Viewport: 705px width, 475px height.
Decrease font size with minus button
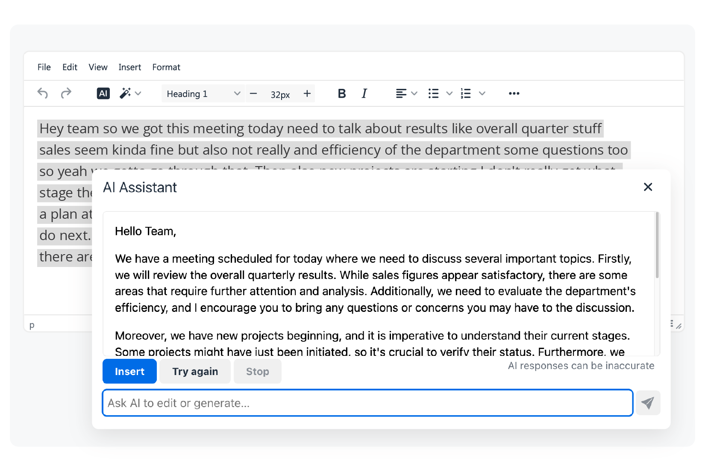click(253, 94)
